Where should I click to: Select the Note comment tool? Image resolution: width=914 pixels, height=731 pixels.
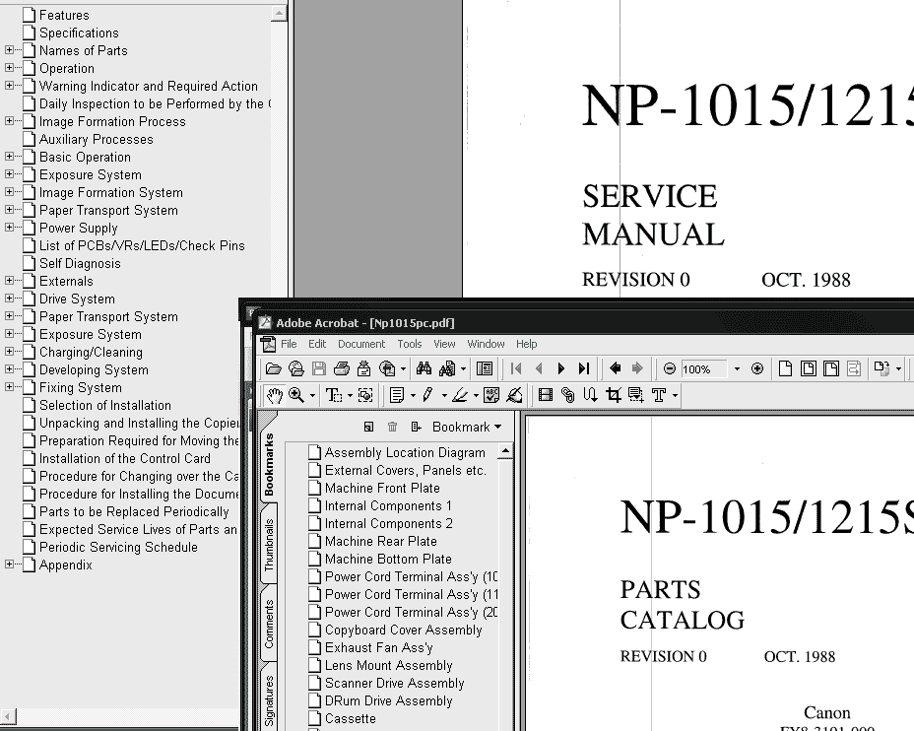(397, 395)
